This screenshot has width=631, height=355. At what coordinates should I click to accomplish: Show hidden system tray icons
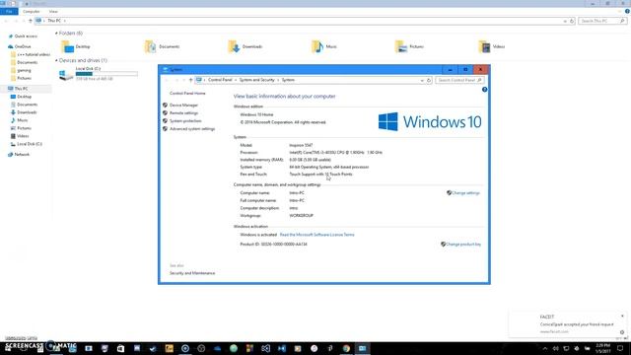(x=545, y=348)
